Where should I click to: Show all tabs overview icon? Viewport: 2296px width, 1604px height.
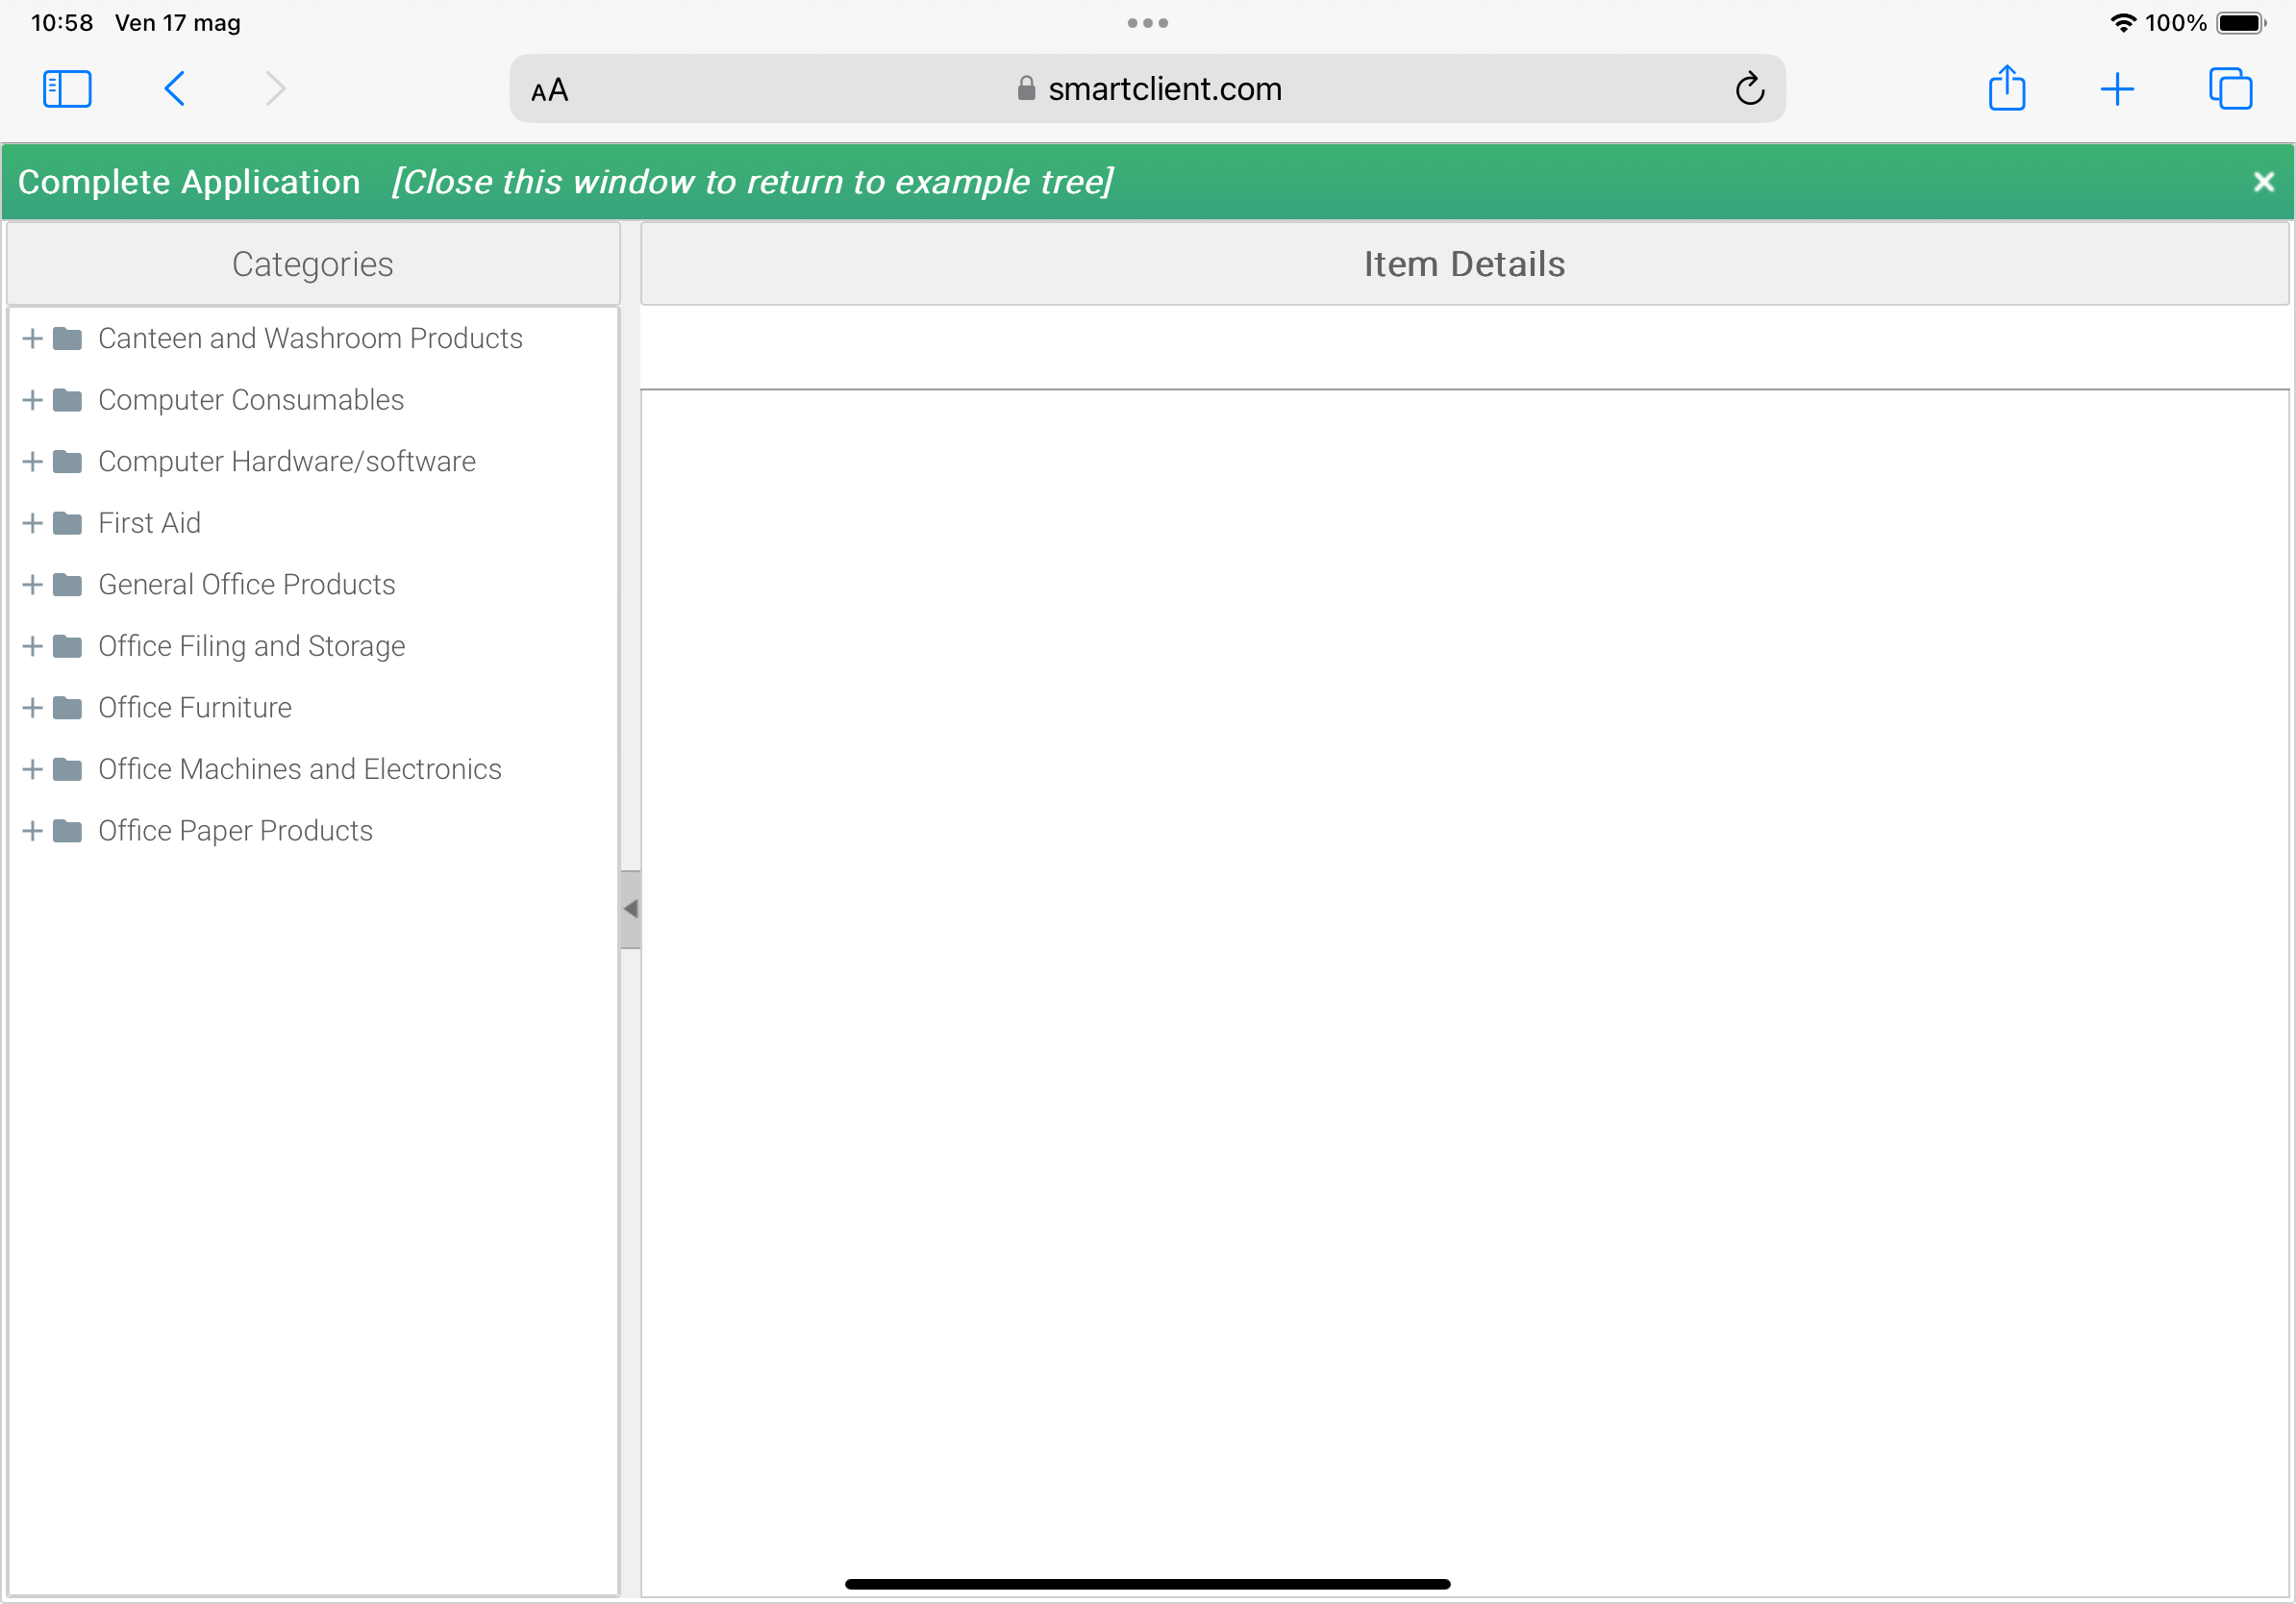pos(2229,89)
